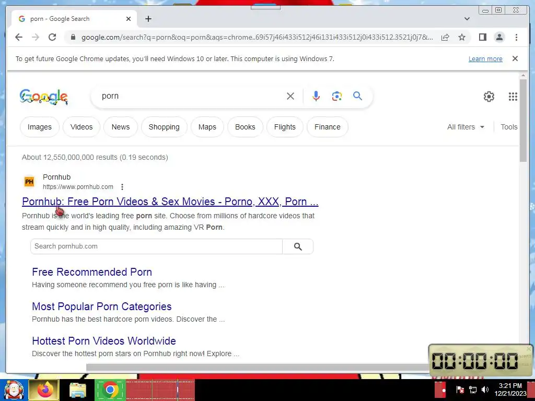Image resolution: width=535 pixels, height=401 pixels.
Task: Start voice search with microphone
Action: tap(316, 96)
